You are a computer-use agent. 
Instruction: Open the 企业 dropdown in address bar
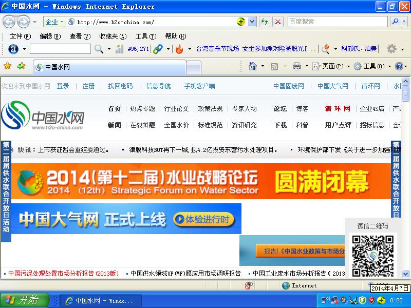tap(54, 22)
